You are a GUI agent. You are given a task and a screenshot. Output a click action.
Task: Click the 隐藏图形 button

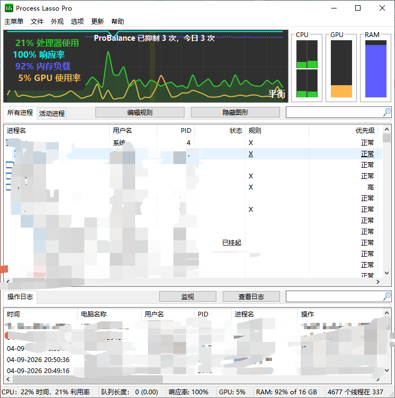(x=235, y=112)
